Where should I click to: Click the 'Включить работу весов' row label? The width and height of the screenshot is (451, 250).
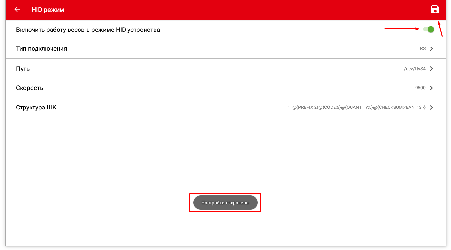tap(88, 30)
